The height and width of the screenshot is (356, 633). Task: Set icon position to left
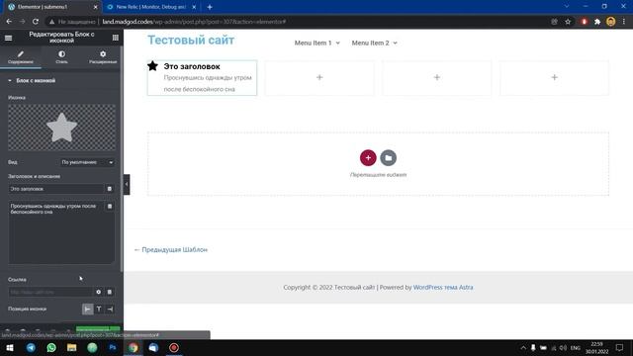88,310
